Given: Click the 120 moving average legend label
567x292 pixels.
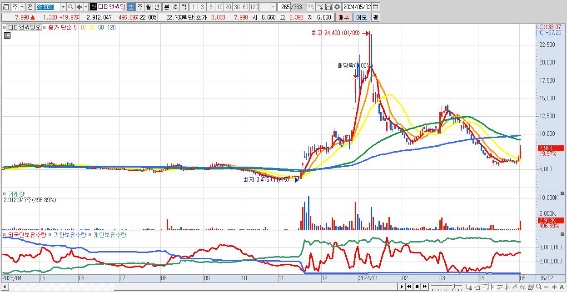Looking at the screenshot, I should 111,27.
